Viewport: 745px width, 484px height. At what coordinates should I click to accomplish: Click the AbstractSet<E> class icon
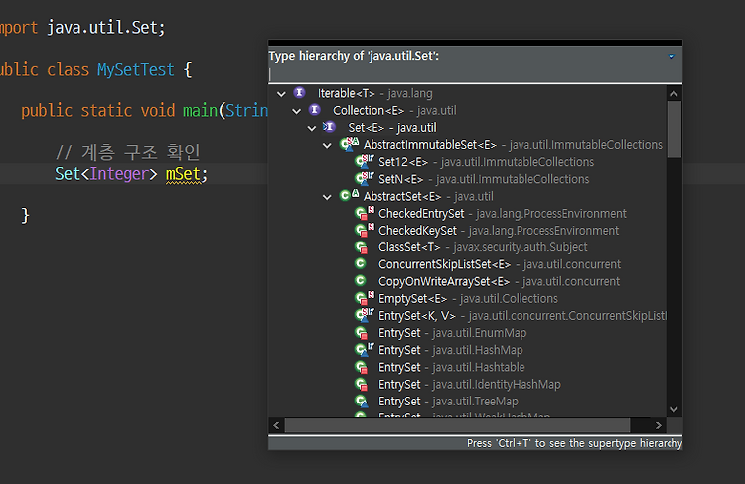(x=350, y=196)
